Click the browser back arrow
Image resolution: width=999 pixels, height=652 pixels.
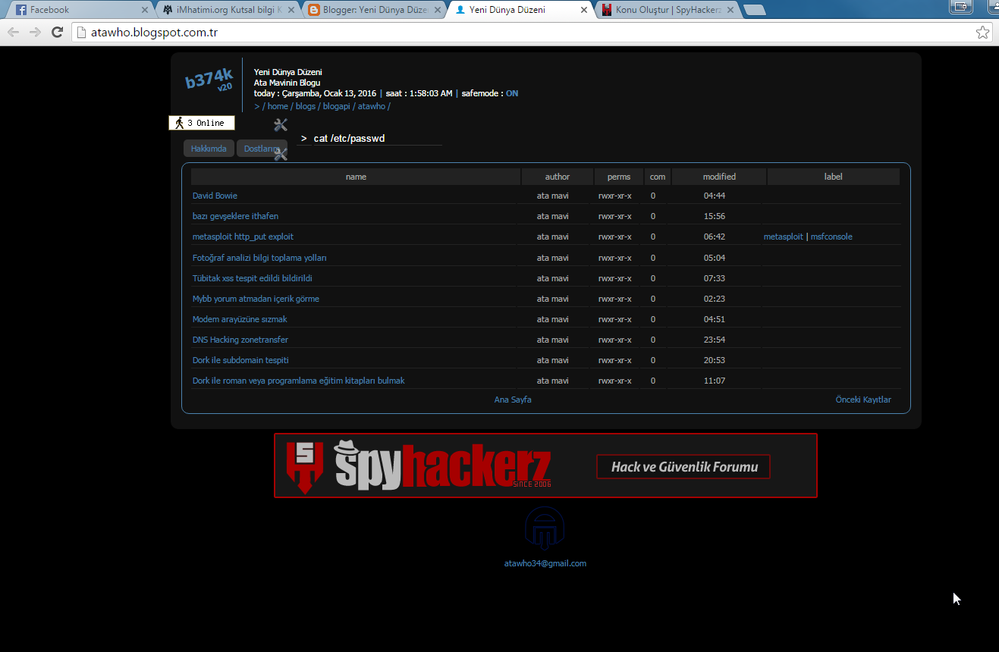[x=13, y=33]
